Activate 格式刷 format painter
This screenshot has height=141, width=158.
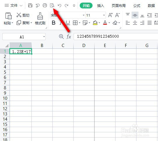click(40, 19)
